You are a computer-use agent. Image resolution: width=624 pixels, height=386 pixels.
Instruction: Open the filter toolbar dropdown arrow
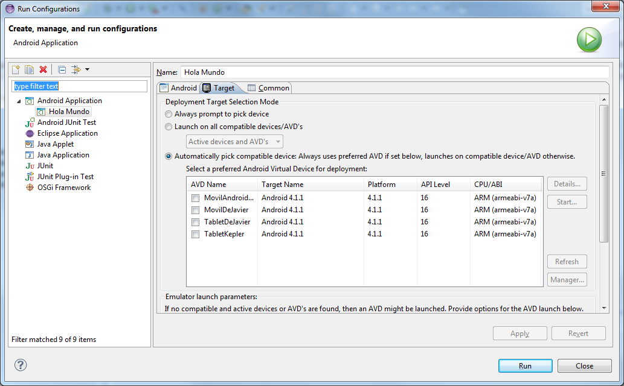(x=87, y=70)
